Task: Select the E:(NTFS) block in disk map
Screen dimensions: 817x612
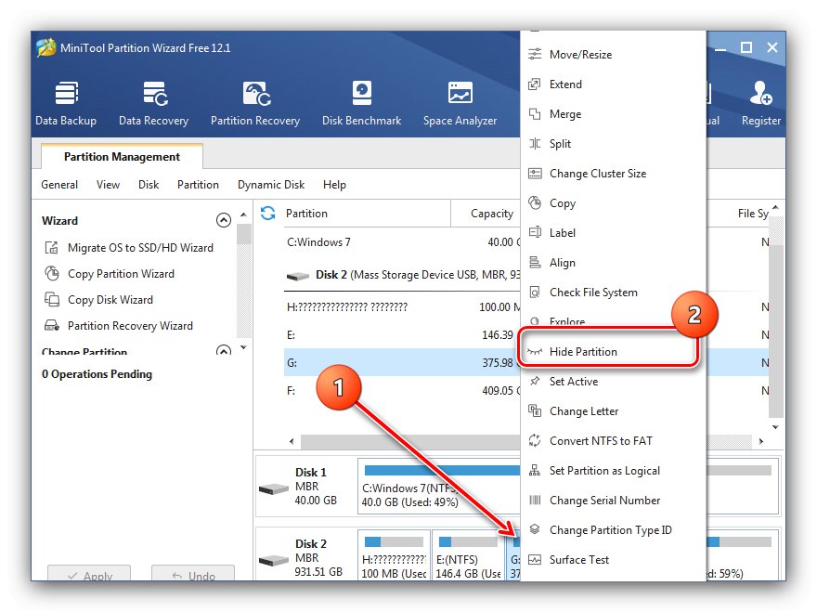Action: point(469,555)
